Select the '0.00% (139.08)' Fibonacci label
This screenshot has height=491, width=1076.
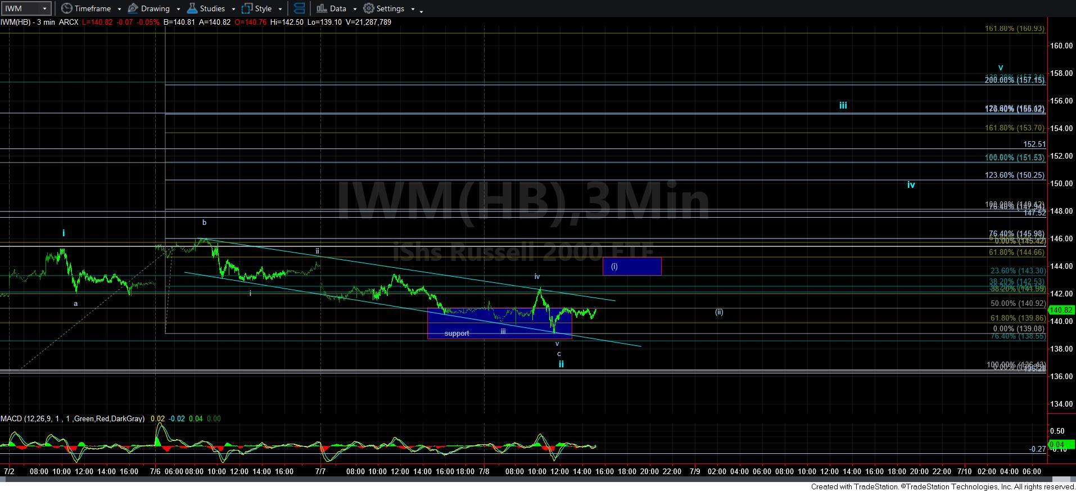coord(1019,329)
